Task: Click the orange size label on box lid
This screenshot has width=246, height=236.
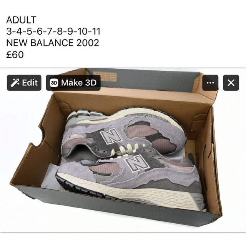Action: click(x=105, y=76)
